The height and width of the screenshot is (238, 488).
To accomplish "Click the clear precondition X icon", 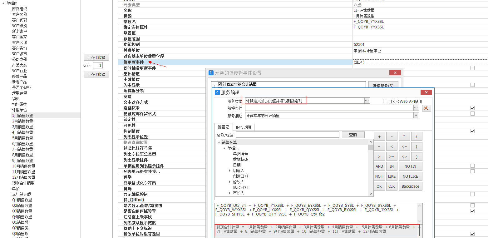I will click(426, 108).
